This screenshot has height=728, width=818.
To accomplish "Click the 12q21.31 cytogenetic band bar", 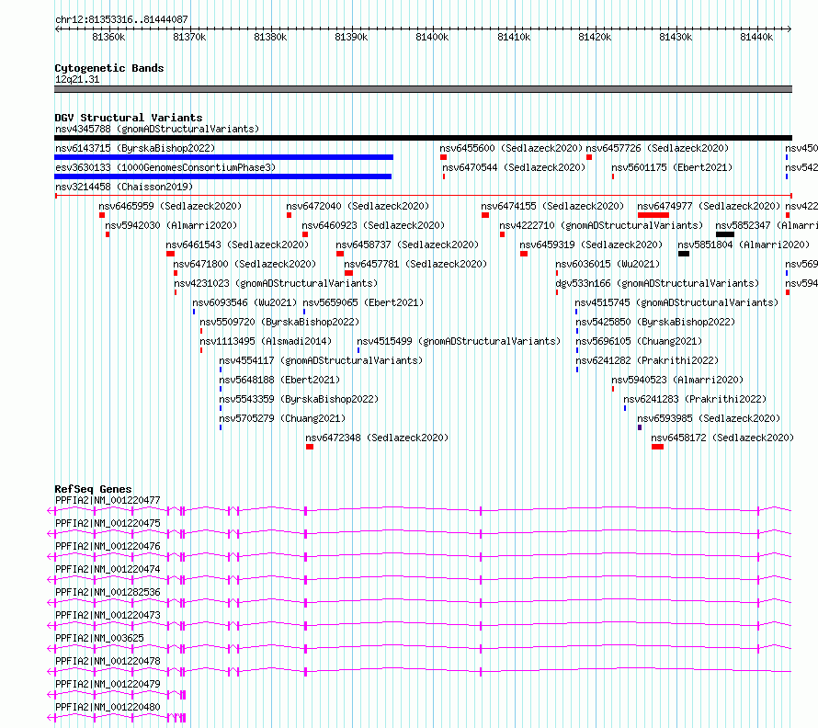I will point(423,89).
